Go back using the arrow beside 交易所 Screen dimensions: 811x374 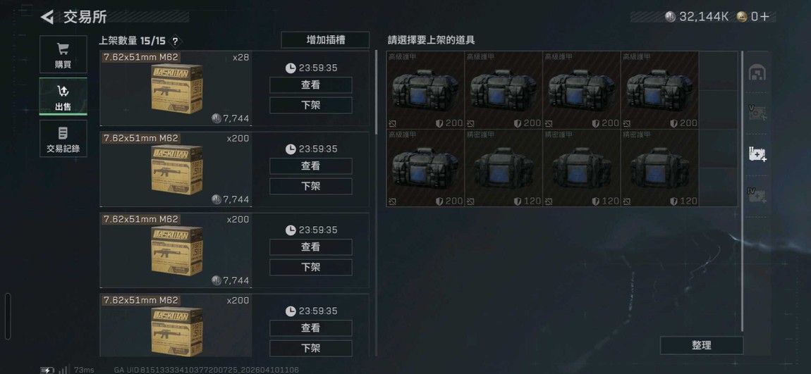47,17
